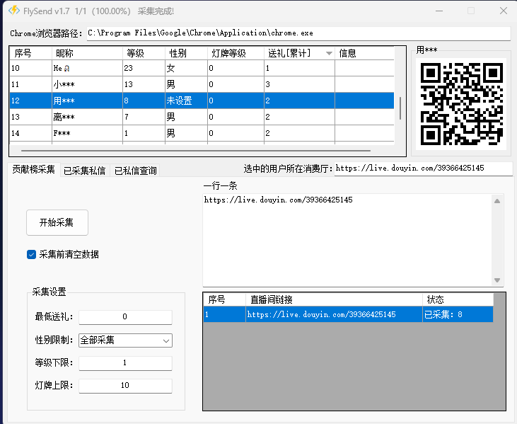Close the FlySend window
Viewport: 517px width, 424px height.
tap(503, 11)
